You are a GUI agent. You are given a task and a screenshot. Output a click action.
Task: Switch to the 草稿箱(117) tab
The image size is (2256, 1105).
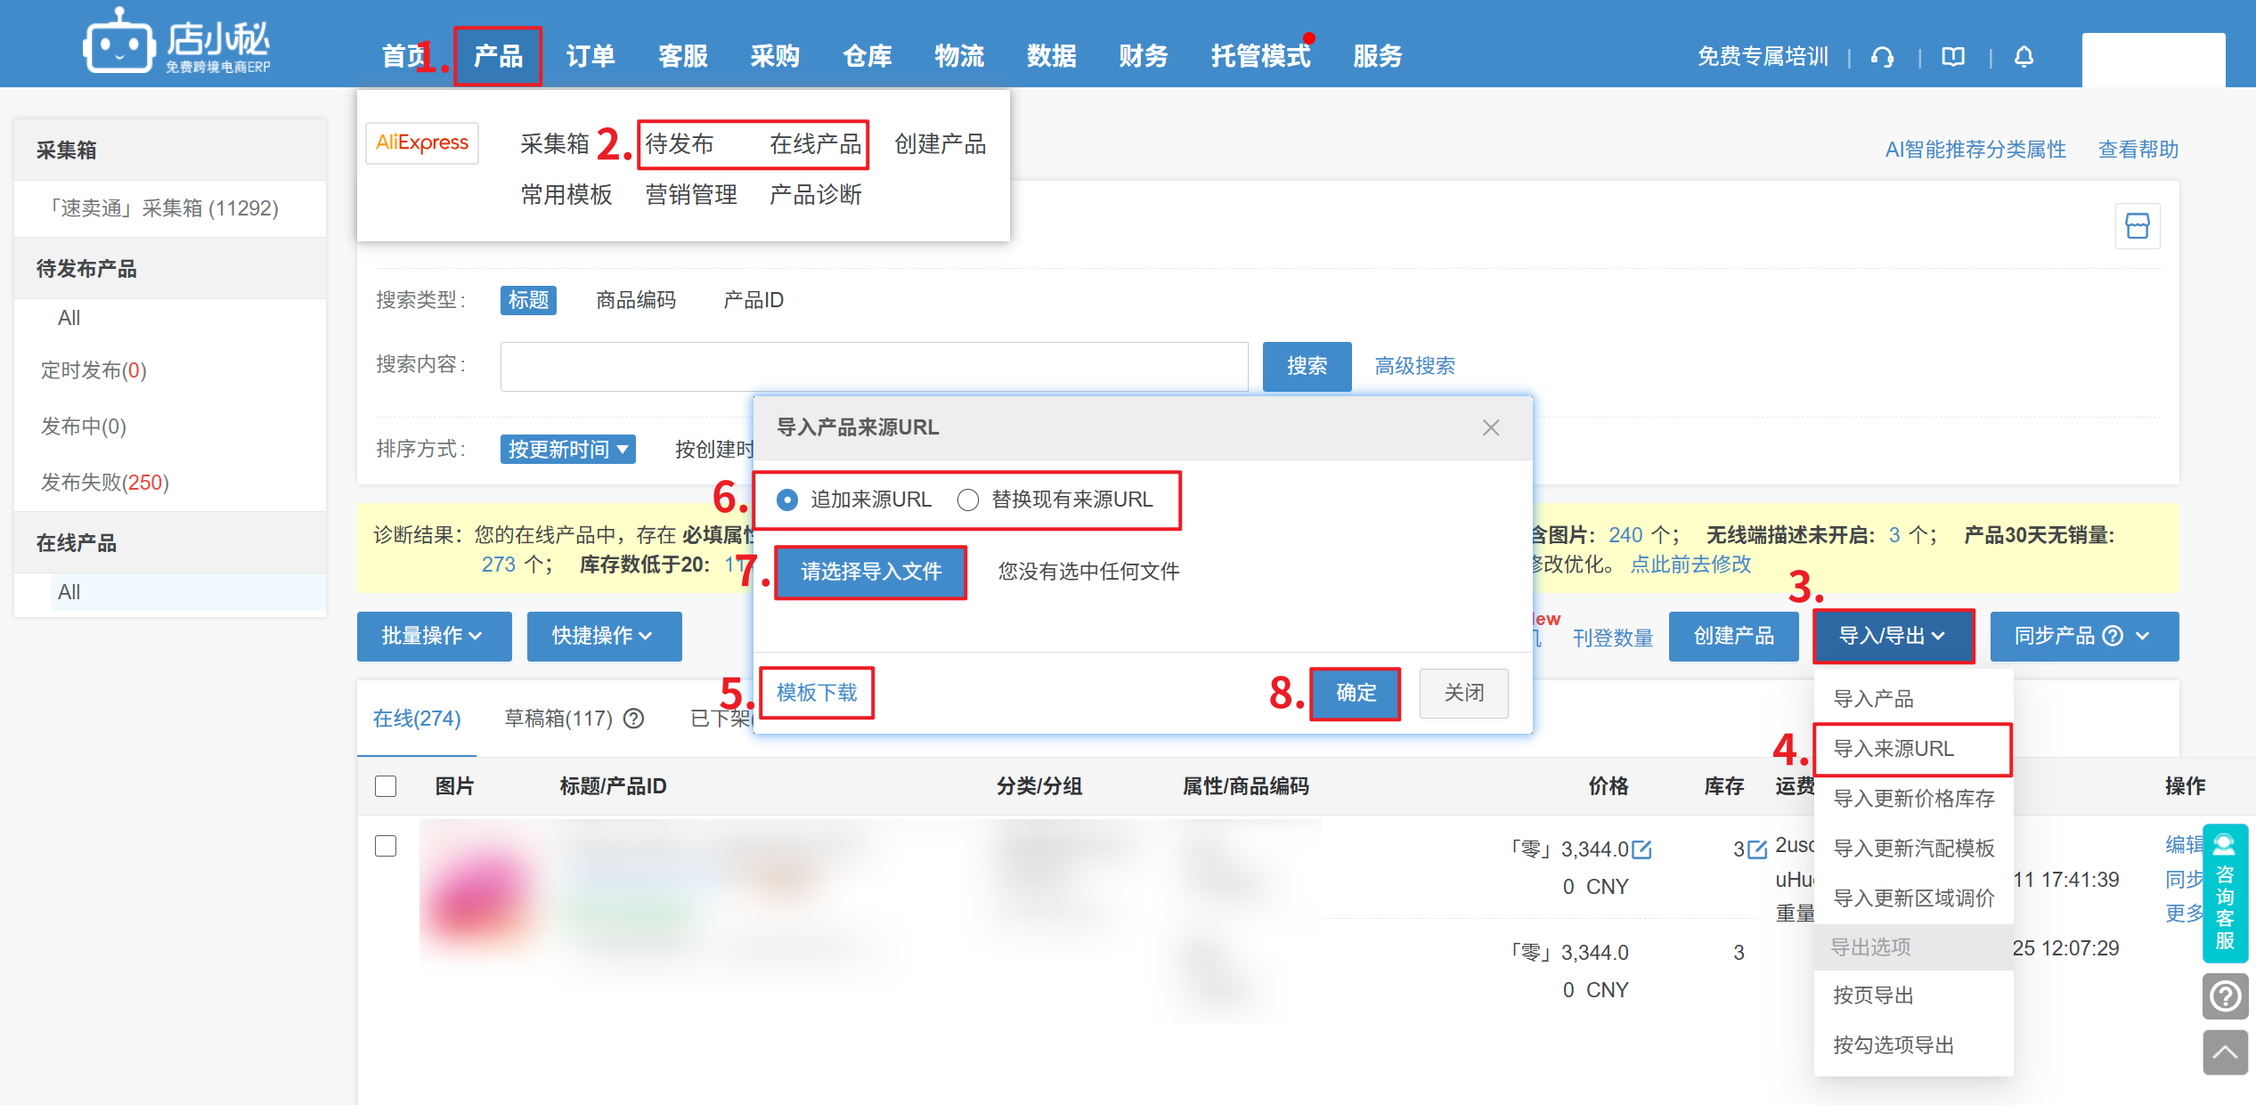click(558, 719)
